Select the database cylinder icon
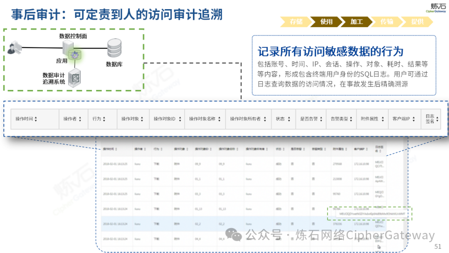 (x=114, y=48)
